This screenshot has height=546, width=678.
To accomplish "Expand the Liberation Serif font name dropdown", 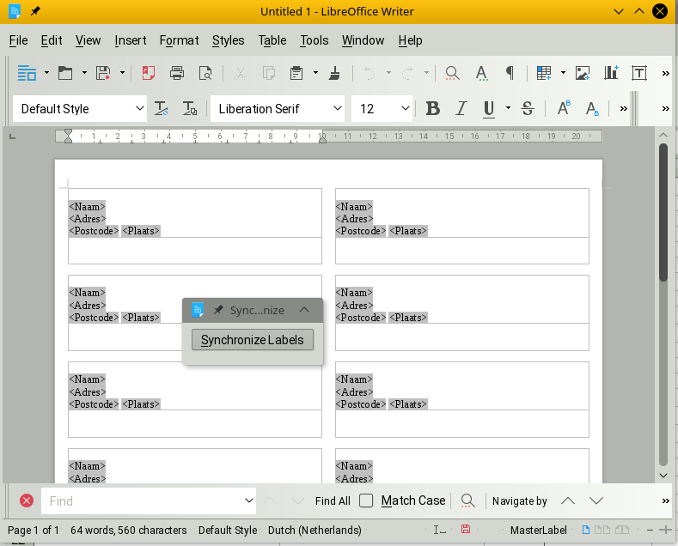I will point(337,108).
